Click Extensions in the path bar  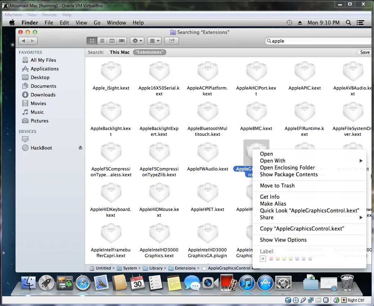[x=182, y=268]
